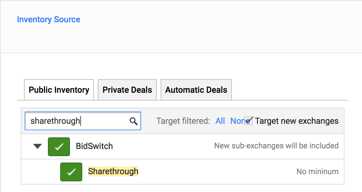Click the None target filtered link
The height and width of the screenshot is (192, 362).
pyautogui.click(x=238, y=121)
